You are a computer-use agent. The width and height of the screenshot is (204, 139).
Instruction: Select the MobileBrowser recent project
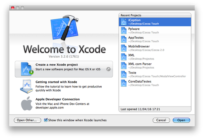[155, 48]
